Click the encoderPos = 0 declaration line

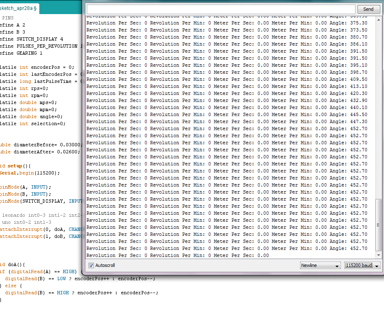(x=37, y=67)
